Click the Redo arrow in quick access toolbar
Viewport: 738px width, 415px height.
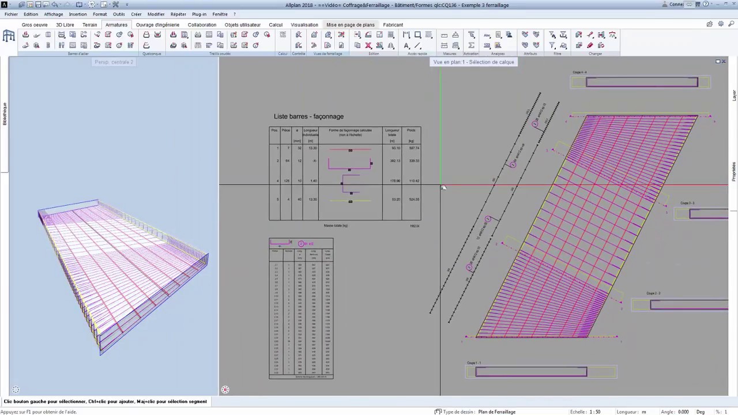coord(66,5)
